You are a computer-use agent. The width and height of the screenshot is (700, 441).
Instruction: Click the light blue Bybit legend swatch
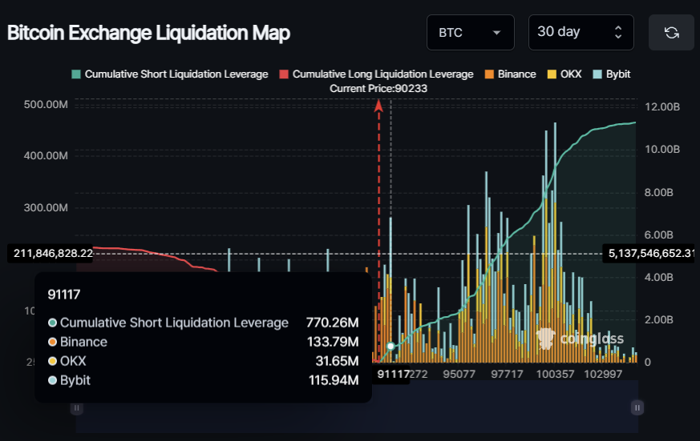tap(597, 74)
